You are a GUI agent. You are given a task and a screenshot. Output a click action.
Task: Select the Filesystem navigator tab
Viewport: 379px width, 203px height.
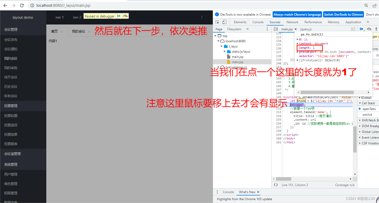(234, 29)
